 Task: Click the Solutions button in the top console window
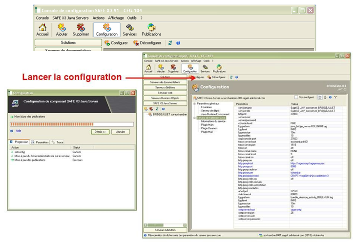(x=68, y=42)
